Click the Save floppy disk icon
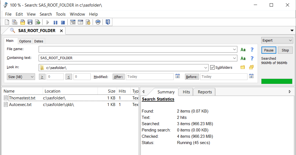Image resolution: width=296 pixels, height=155 pixels. click(x=30, y=22)
